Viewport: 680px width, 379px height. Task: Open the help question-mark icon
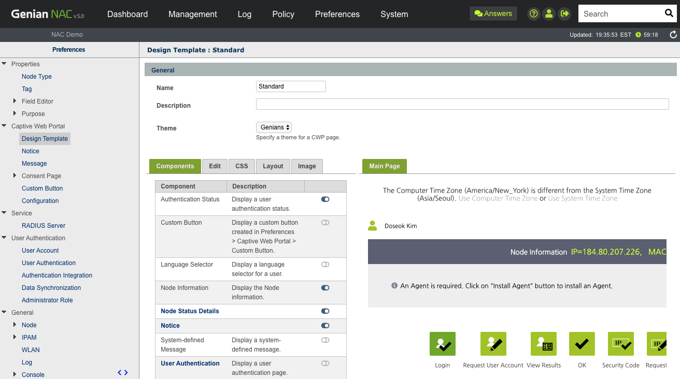(x=533, y=13)
